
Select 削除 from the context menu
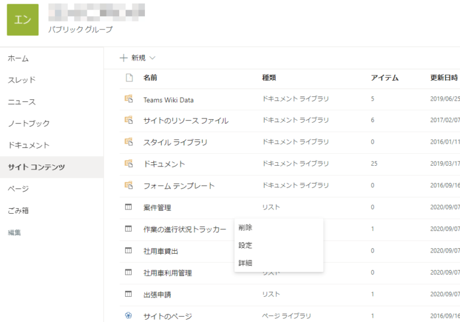245,227
